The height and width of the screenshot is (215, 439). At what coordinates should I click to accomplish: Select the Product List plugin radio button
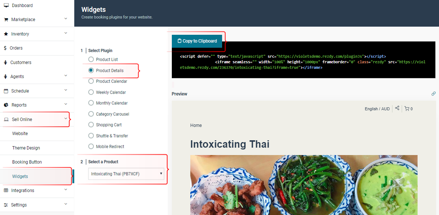click(91, 60)
